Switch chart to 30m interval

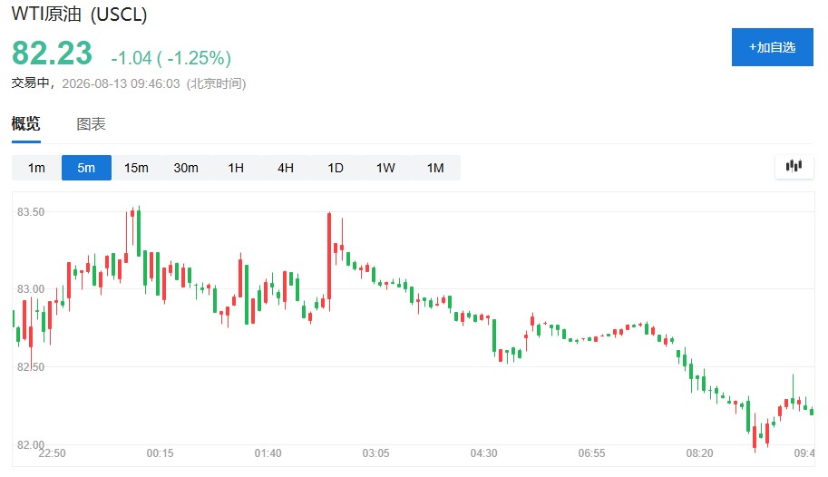click(186, 168)
